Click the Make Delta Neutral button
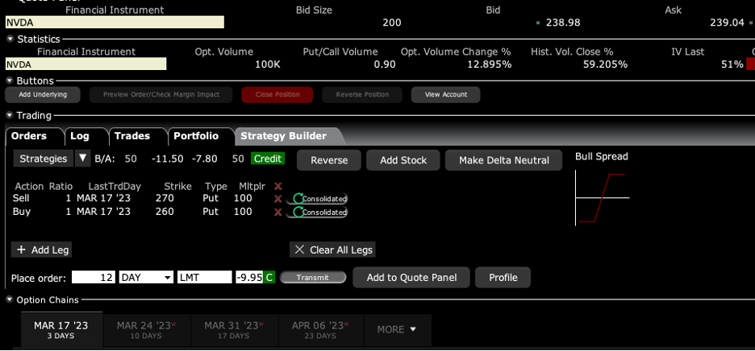Screen dimensions: 755x351 click(x=503, y=160)
